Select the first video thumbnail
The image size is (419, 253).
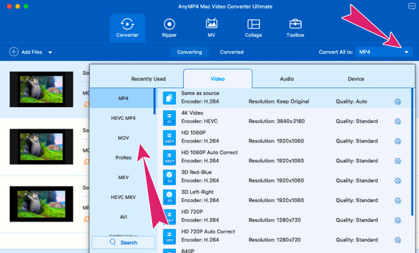[41, 89]
